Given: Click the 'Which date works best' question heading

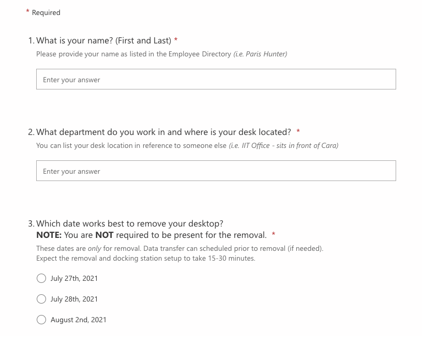Looking at the screenshot, I should (x=129, y=223).
